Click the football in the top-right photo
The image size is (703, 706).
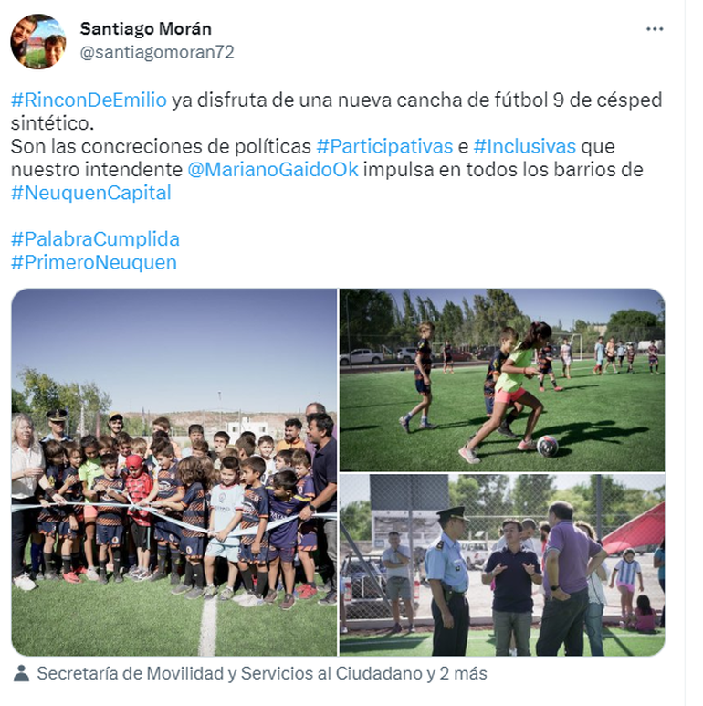coord(547,446)
